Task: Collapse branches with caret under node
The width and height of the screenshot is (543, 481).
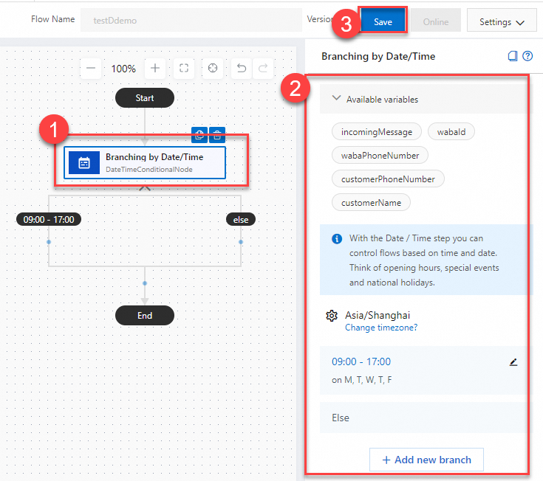Action: click(145, 189)
